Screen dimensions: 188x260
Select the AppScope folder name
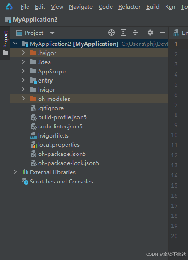[x=52, y=72]
